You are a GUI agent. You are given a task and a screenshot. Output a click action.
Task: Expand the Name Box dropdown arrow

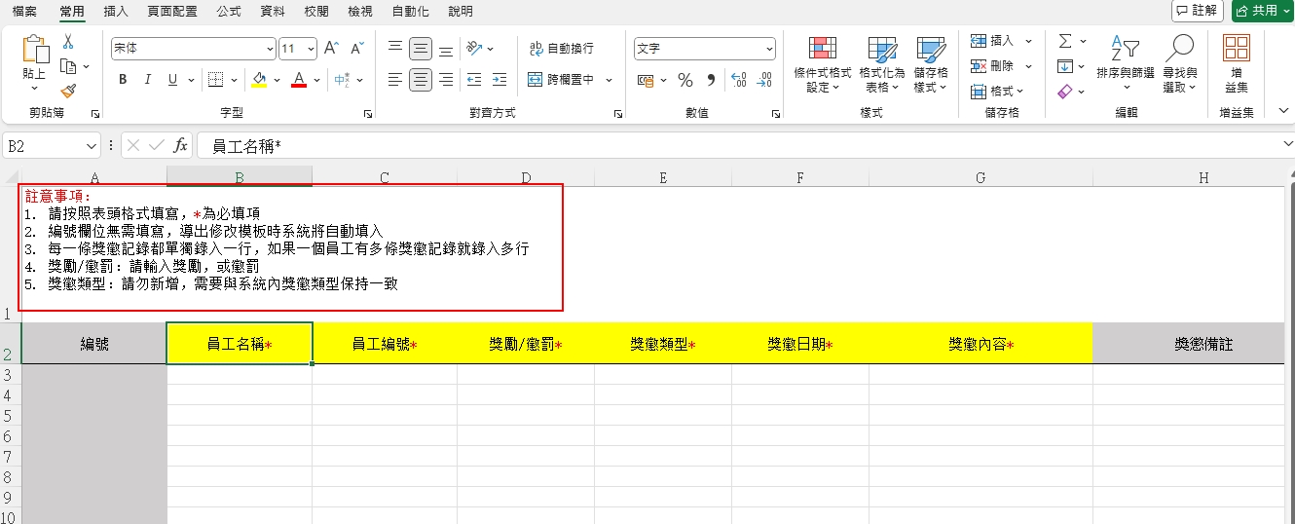[x=92, y=145]
